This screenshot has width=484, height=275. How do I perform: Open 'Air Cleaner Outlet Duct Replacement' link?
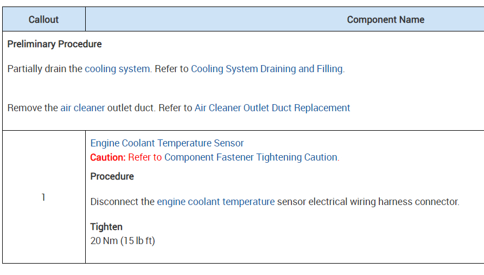click(272, 108)
